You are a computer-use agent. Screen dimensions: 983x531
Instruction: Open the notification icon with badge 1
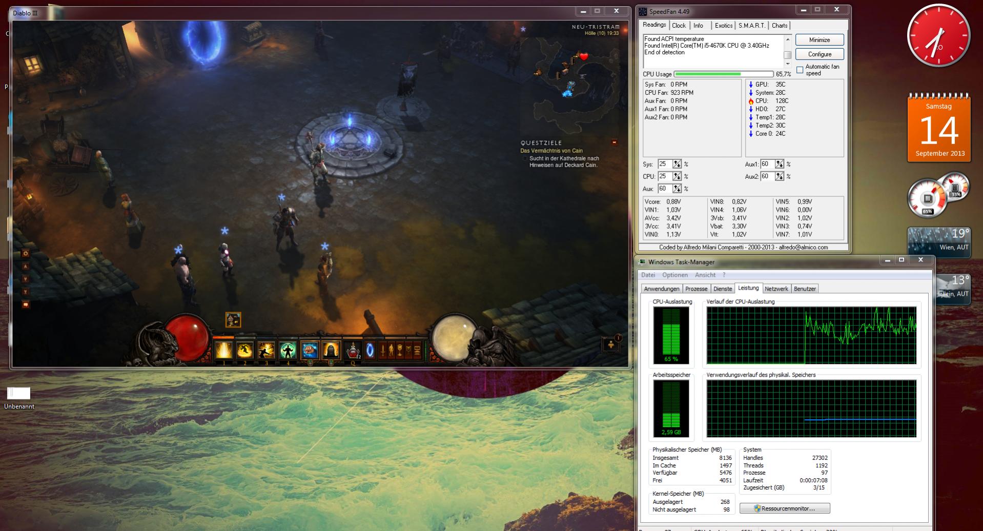pyautogui.click(x=611, y=344)
